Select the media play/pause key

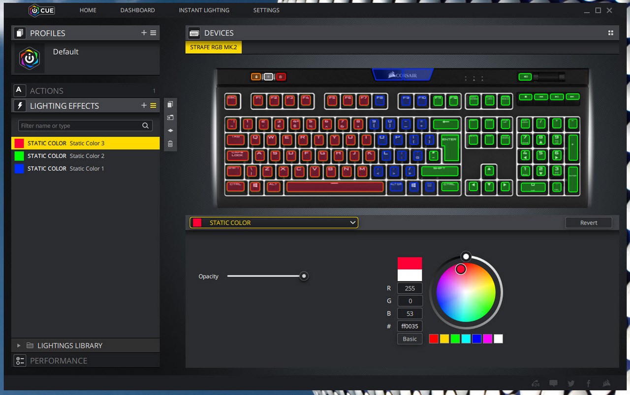click(x=557, y=97)
